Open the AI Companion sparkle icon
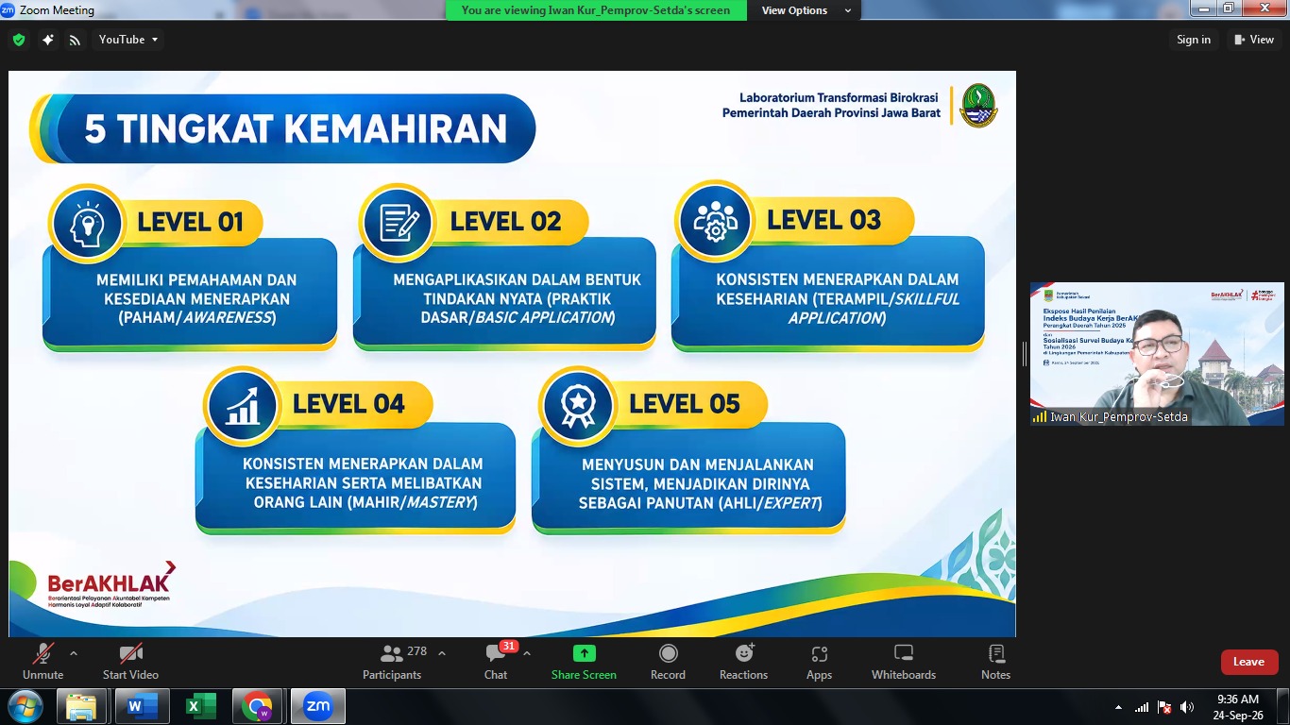This screenshot has width=1290, height=725. tap(47, 40)
